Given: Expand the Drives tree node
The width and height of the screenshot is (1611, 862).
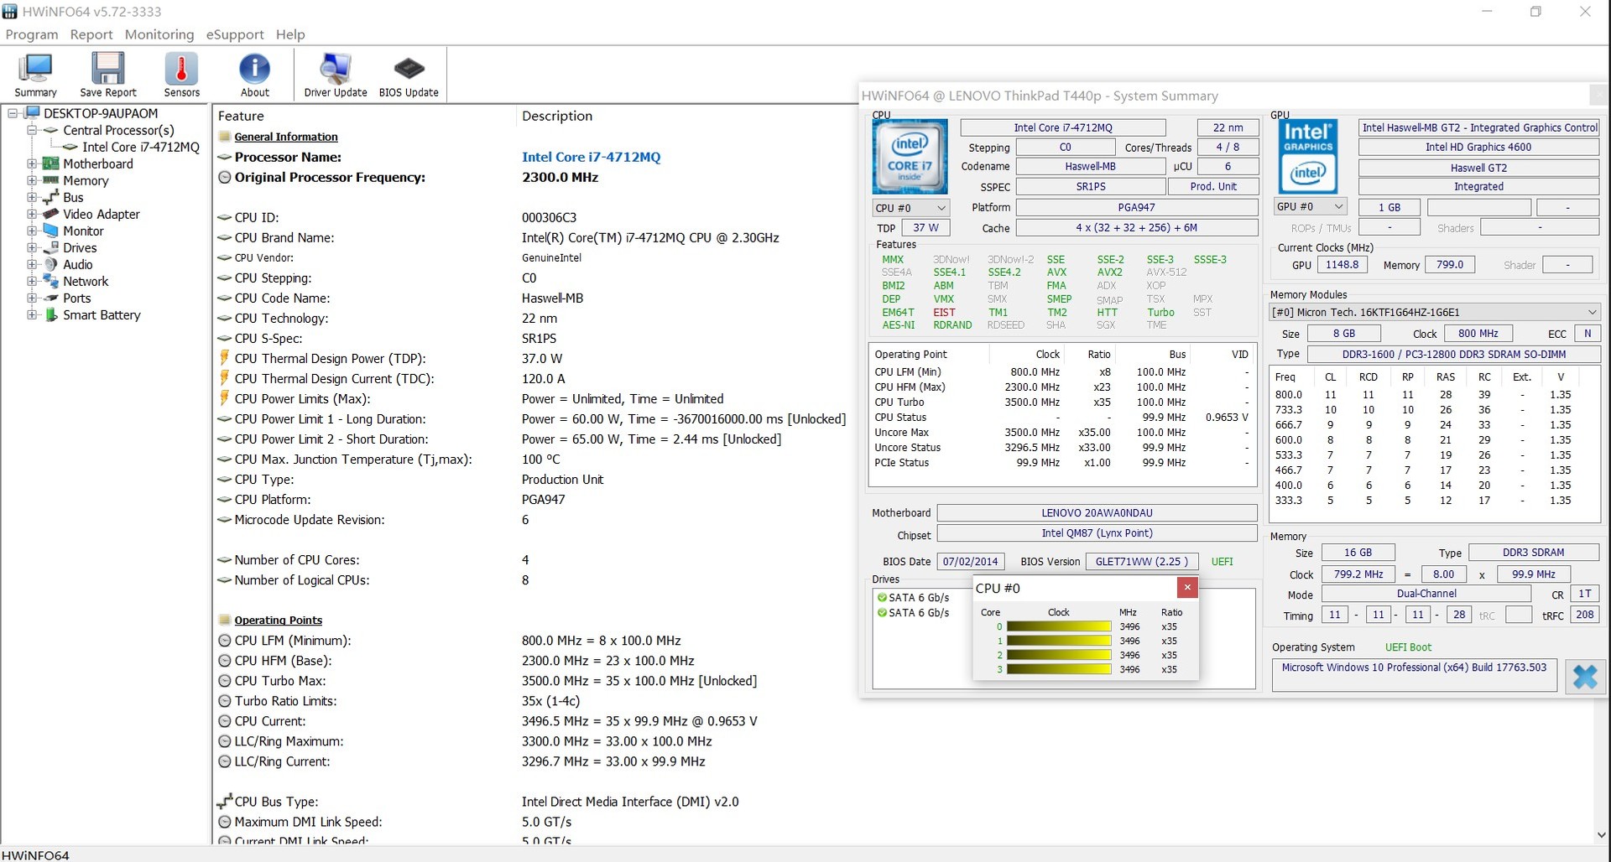Looking at the screenshot, I should click(32, 247).
